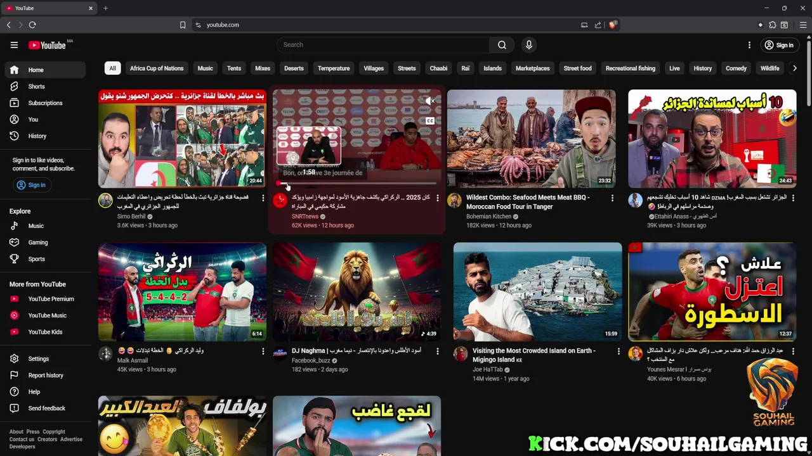
Task: Open options menu for Bohemian Kitchen video
Action: tap(612, 198)
